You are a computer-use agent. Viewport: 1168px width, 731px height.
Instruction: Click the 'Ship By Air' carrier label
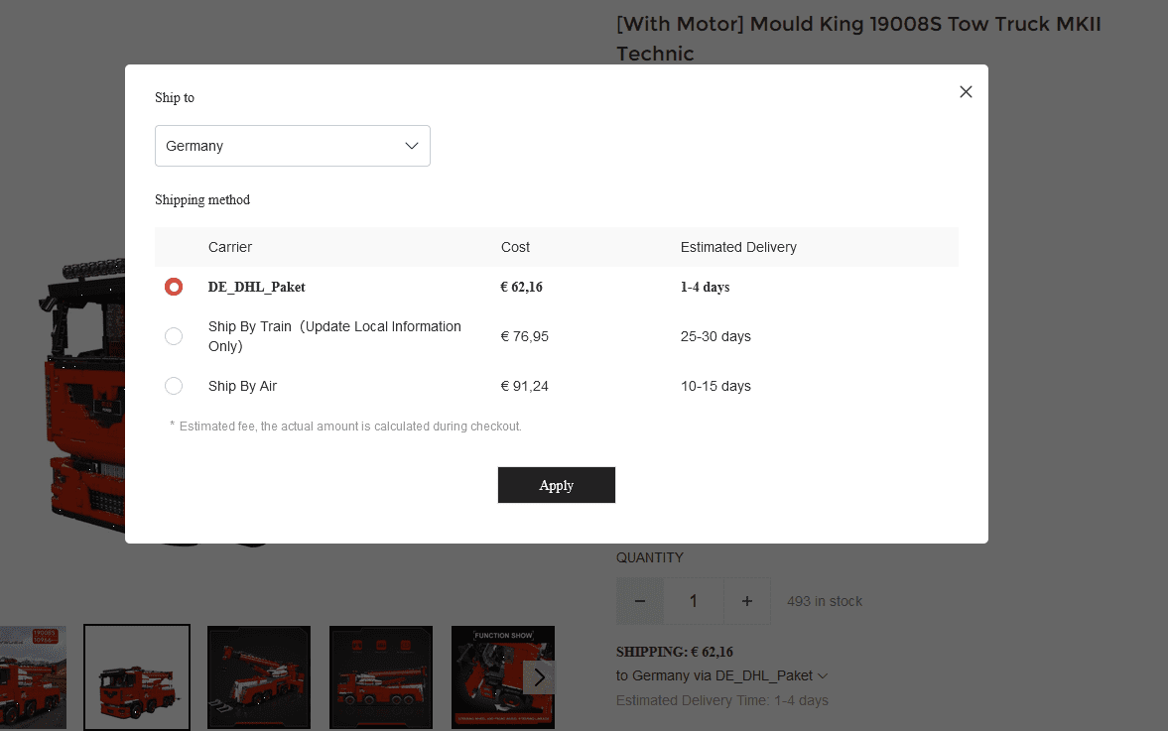coord(242,387)
